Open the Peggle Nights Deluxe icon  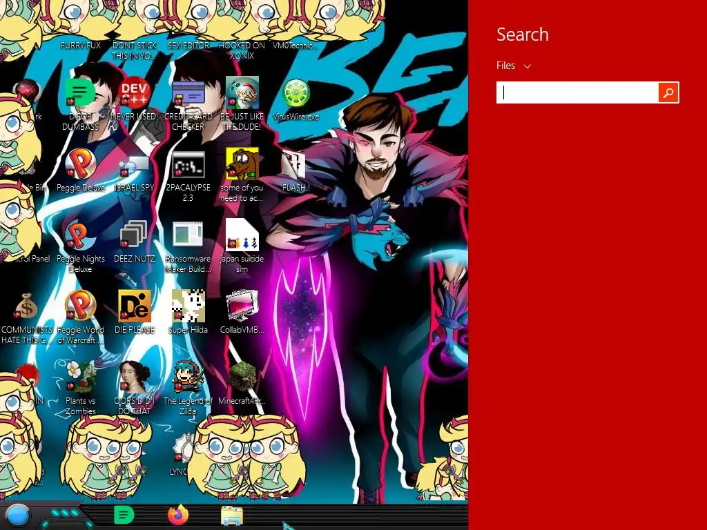click(x=80, y=235)
